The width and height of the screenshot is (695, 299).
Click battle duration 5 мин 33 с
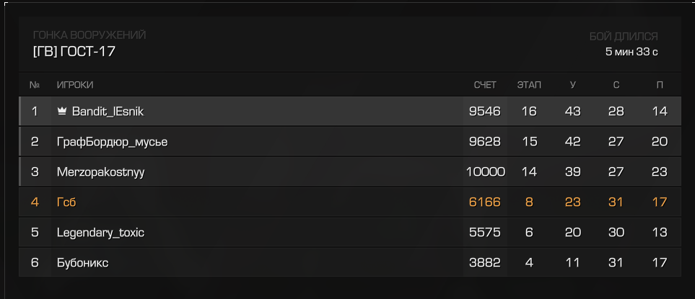[631, 52]
